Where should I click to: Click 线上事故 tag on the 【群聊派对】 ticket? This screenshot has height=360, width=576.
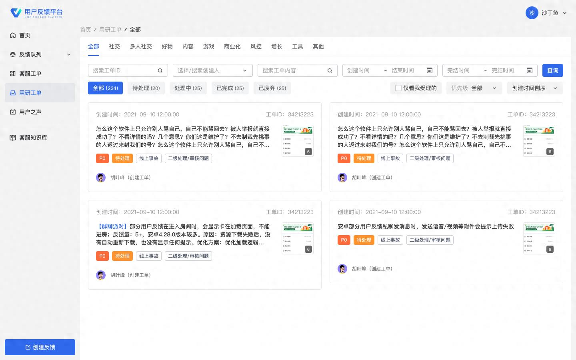[149, 256]
